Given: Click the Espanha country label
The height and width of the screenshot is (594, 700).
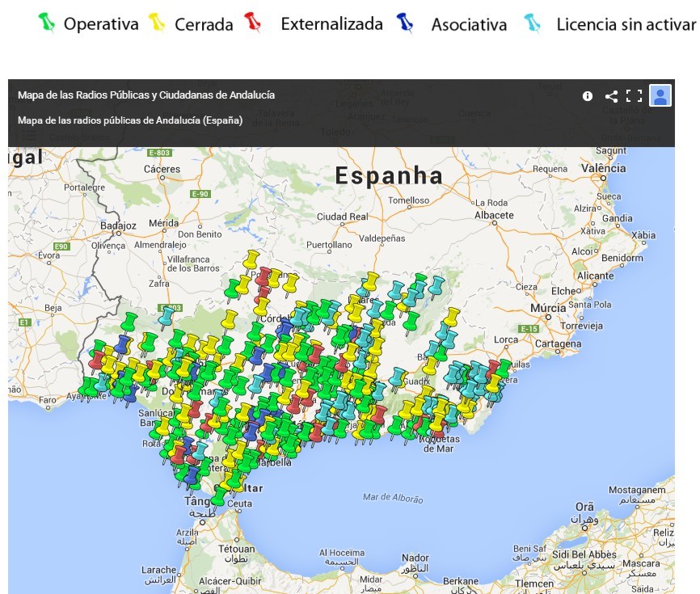Looking at the screenshot, I should [x=389, y=175].
